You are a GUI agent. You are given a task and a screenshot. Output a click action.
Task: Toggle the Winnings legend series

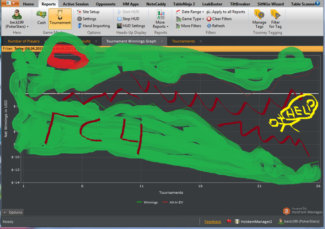tap(147, 202)
